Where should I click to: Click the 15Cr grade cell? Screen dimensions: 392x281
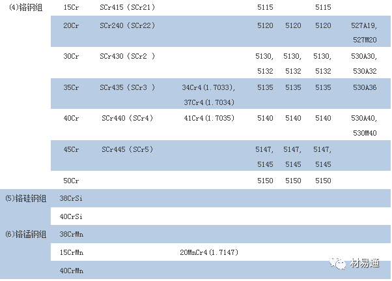click(71, 7)
